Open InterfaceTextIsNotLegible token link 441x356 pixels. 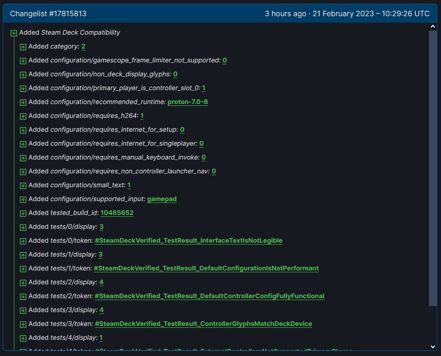pyautogui.click(x=189, y=241)
